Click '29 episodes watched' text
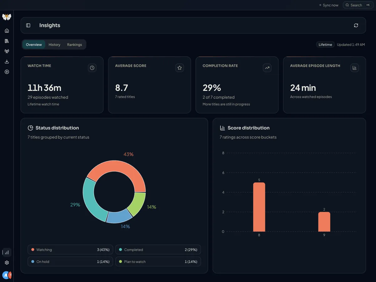376x282 pixels. pyautogui.click(x=48, y=97)
